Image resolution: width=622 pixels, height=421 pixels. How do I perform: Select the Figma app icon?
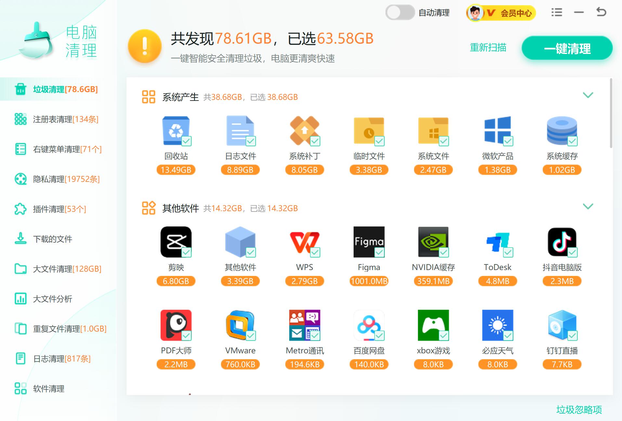369,242
